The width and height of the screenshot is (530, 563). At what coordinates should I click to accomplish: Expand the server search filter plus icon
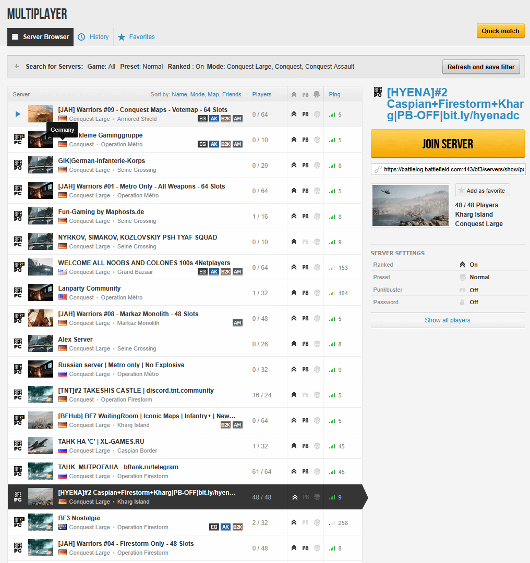click(17, 67)
